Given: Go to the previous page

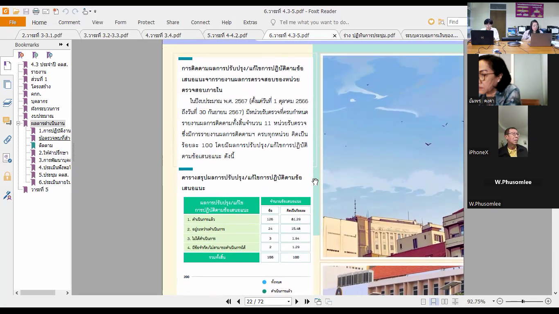Looking at the screenshot, I should click(x=239, y=302).
